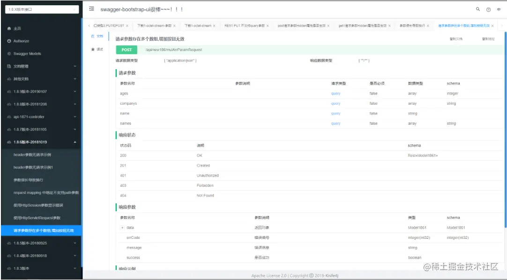This screenshot has width=507, height=280.
Task: Open the help question mark icon
Action: tap(488, 10)
